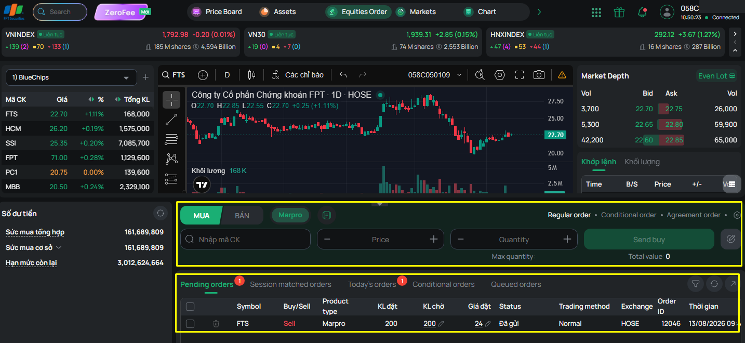745x343 pixels.
Task: Select the crosshair cursor tool
Action: (171, 99)
